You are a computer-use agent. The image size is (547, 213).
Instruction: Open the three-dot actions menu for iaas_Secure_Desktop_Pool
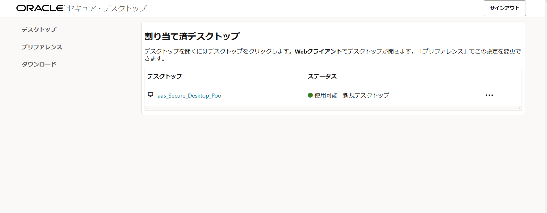[x=489, y=95]
